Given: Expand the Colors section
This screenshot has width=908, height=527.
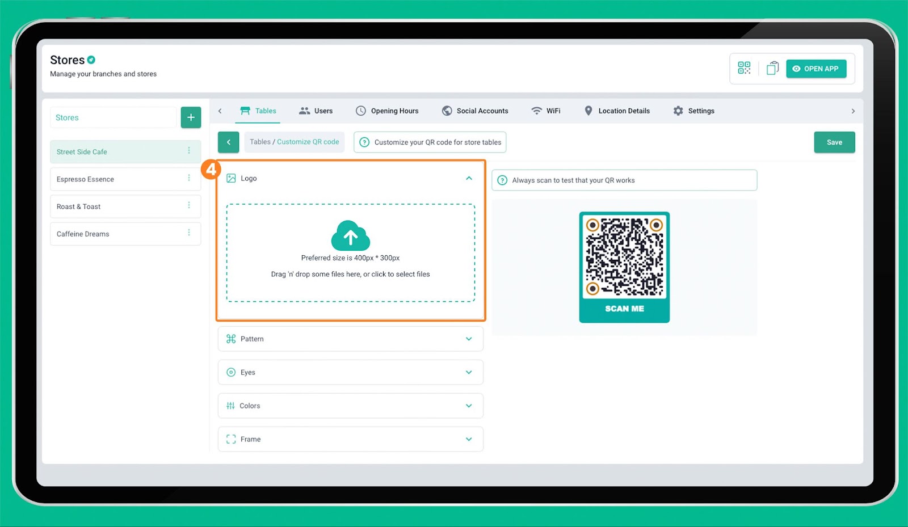Looking at the screenshot, I should pos(351,406).
